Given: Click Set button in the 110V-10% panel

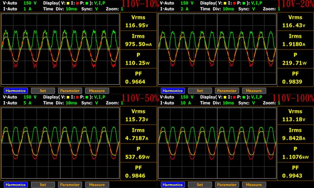Looking at the screenshot, I should click(x=43, y=91).
